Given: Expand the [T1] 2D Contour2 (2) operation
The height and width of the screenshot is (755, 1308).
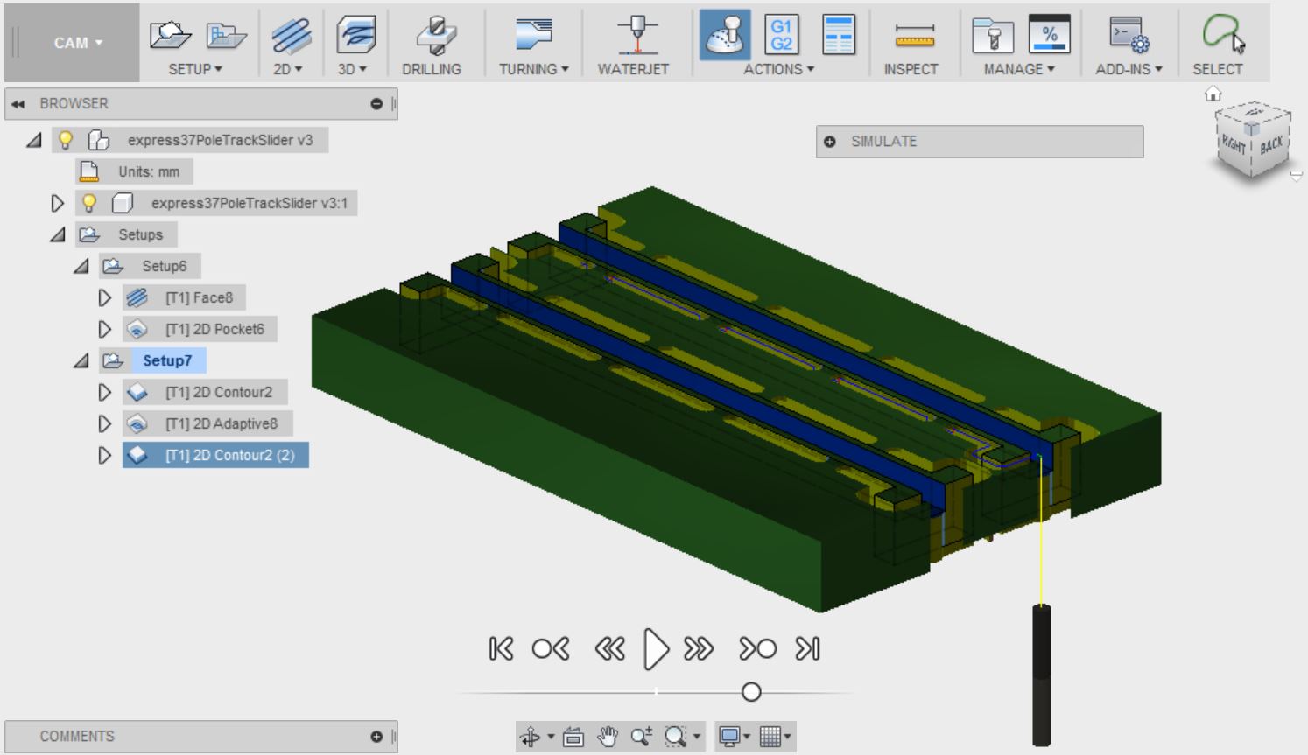Looking at the screenshot, I should (x=105, y=455).
